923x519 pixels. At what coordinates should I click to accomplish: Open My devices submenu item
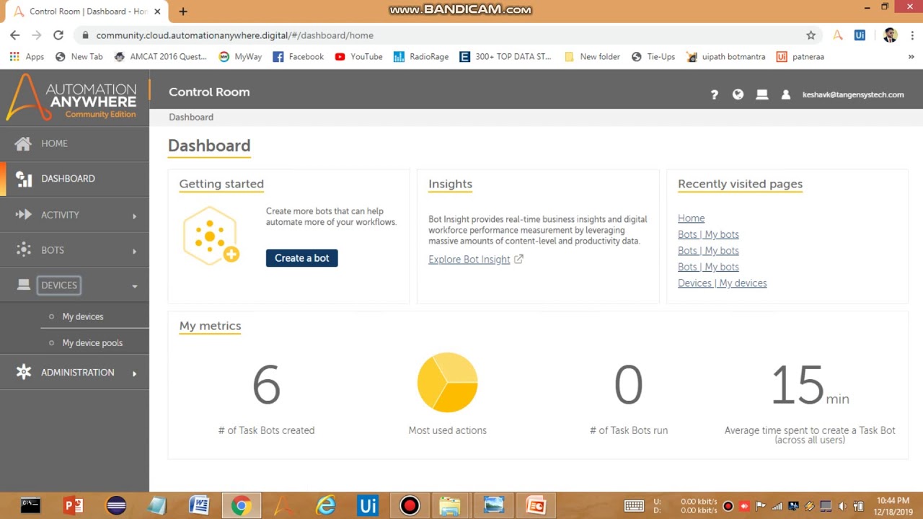tap(82, 316)
